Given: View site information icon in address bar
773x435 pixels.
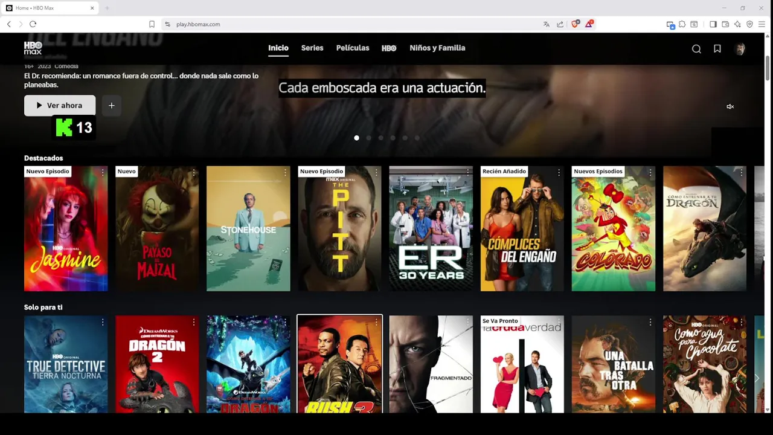Looking at the screenshot, I should click(x=167, y=24).
